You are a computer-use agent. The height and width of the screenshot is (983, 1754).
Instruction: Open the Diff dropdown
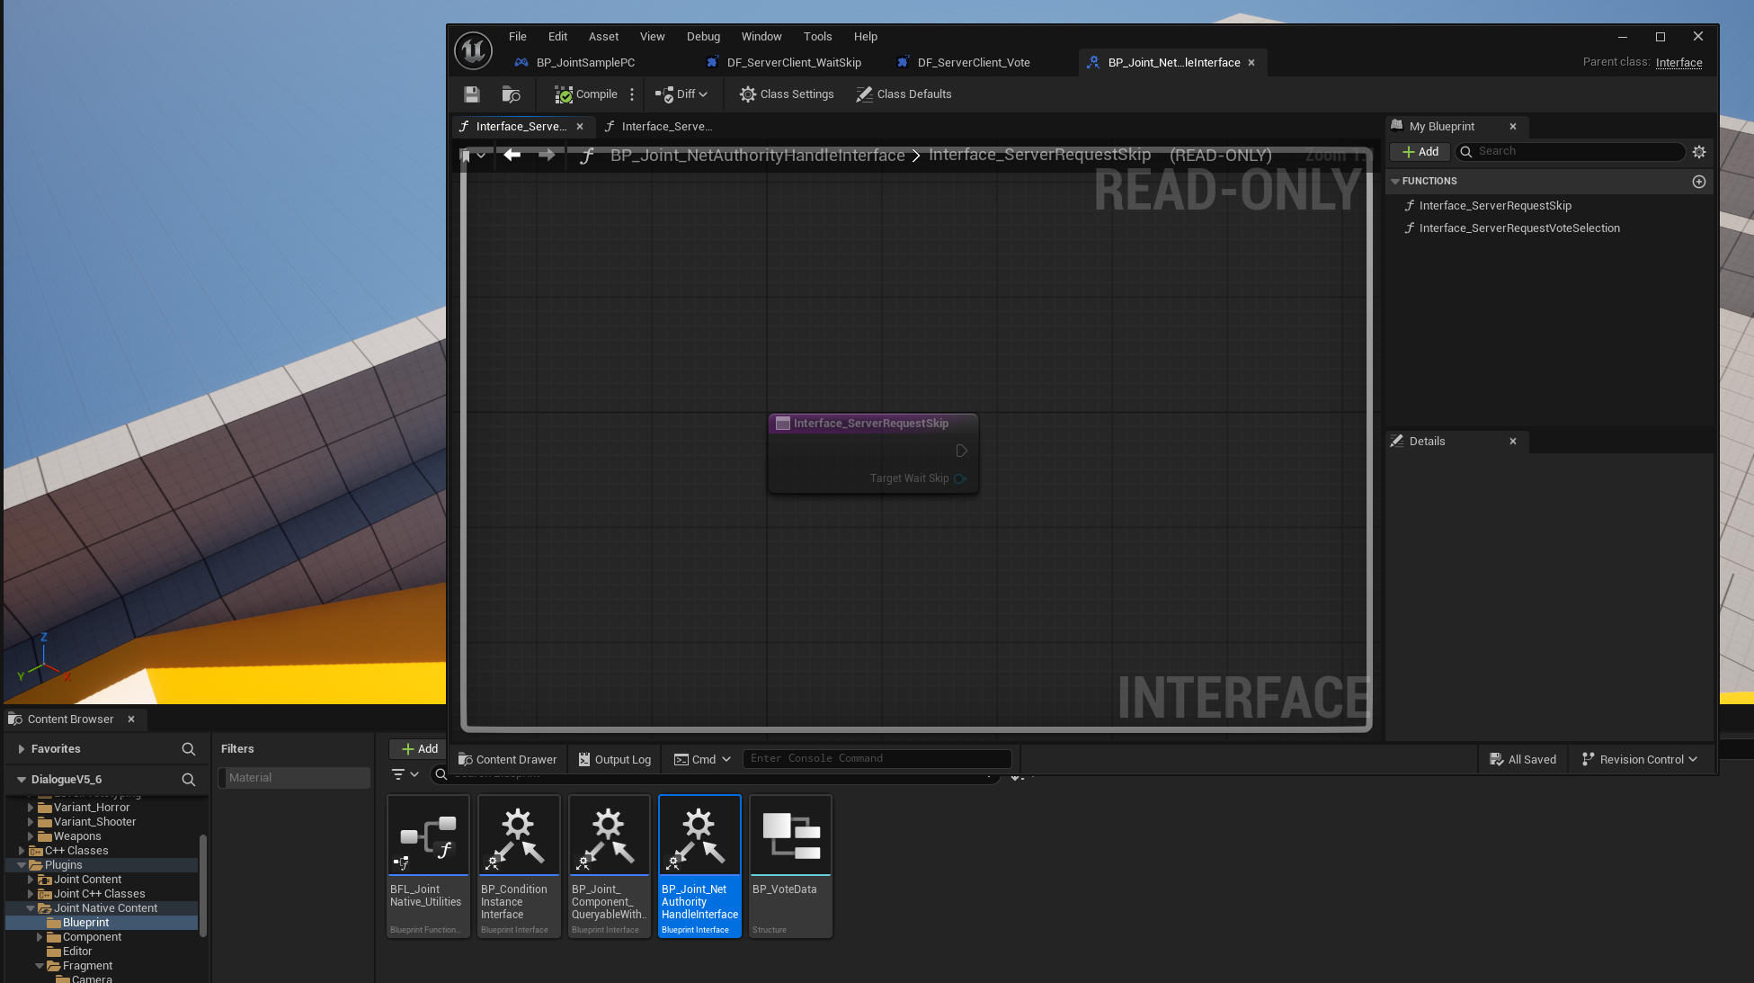click(681, 94)
